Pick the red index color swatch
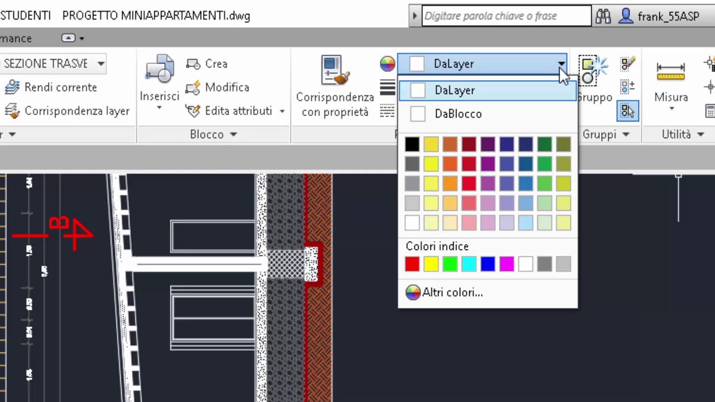Screen dimensions: 715x402 point(412,264)
